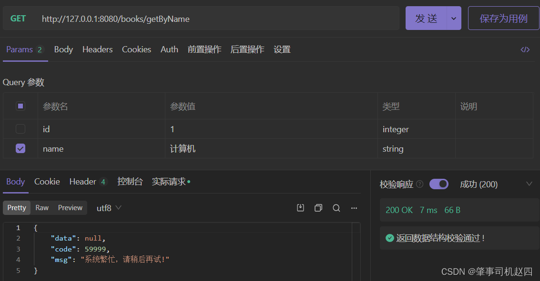Click the request URL input field

click(214, 19)
